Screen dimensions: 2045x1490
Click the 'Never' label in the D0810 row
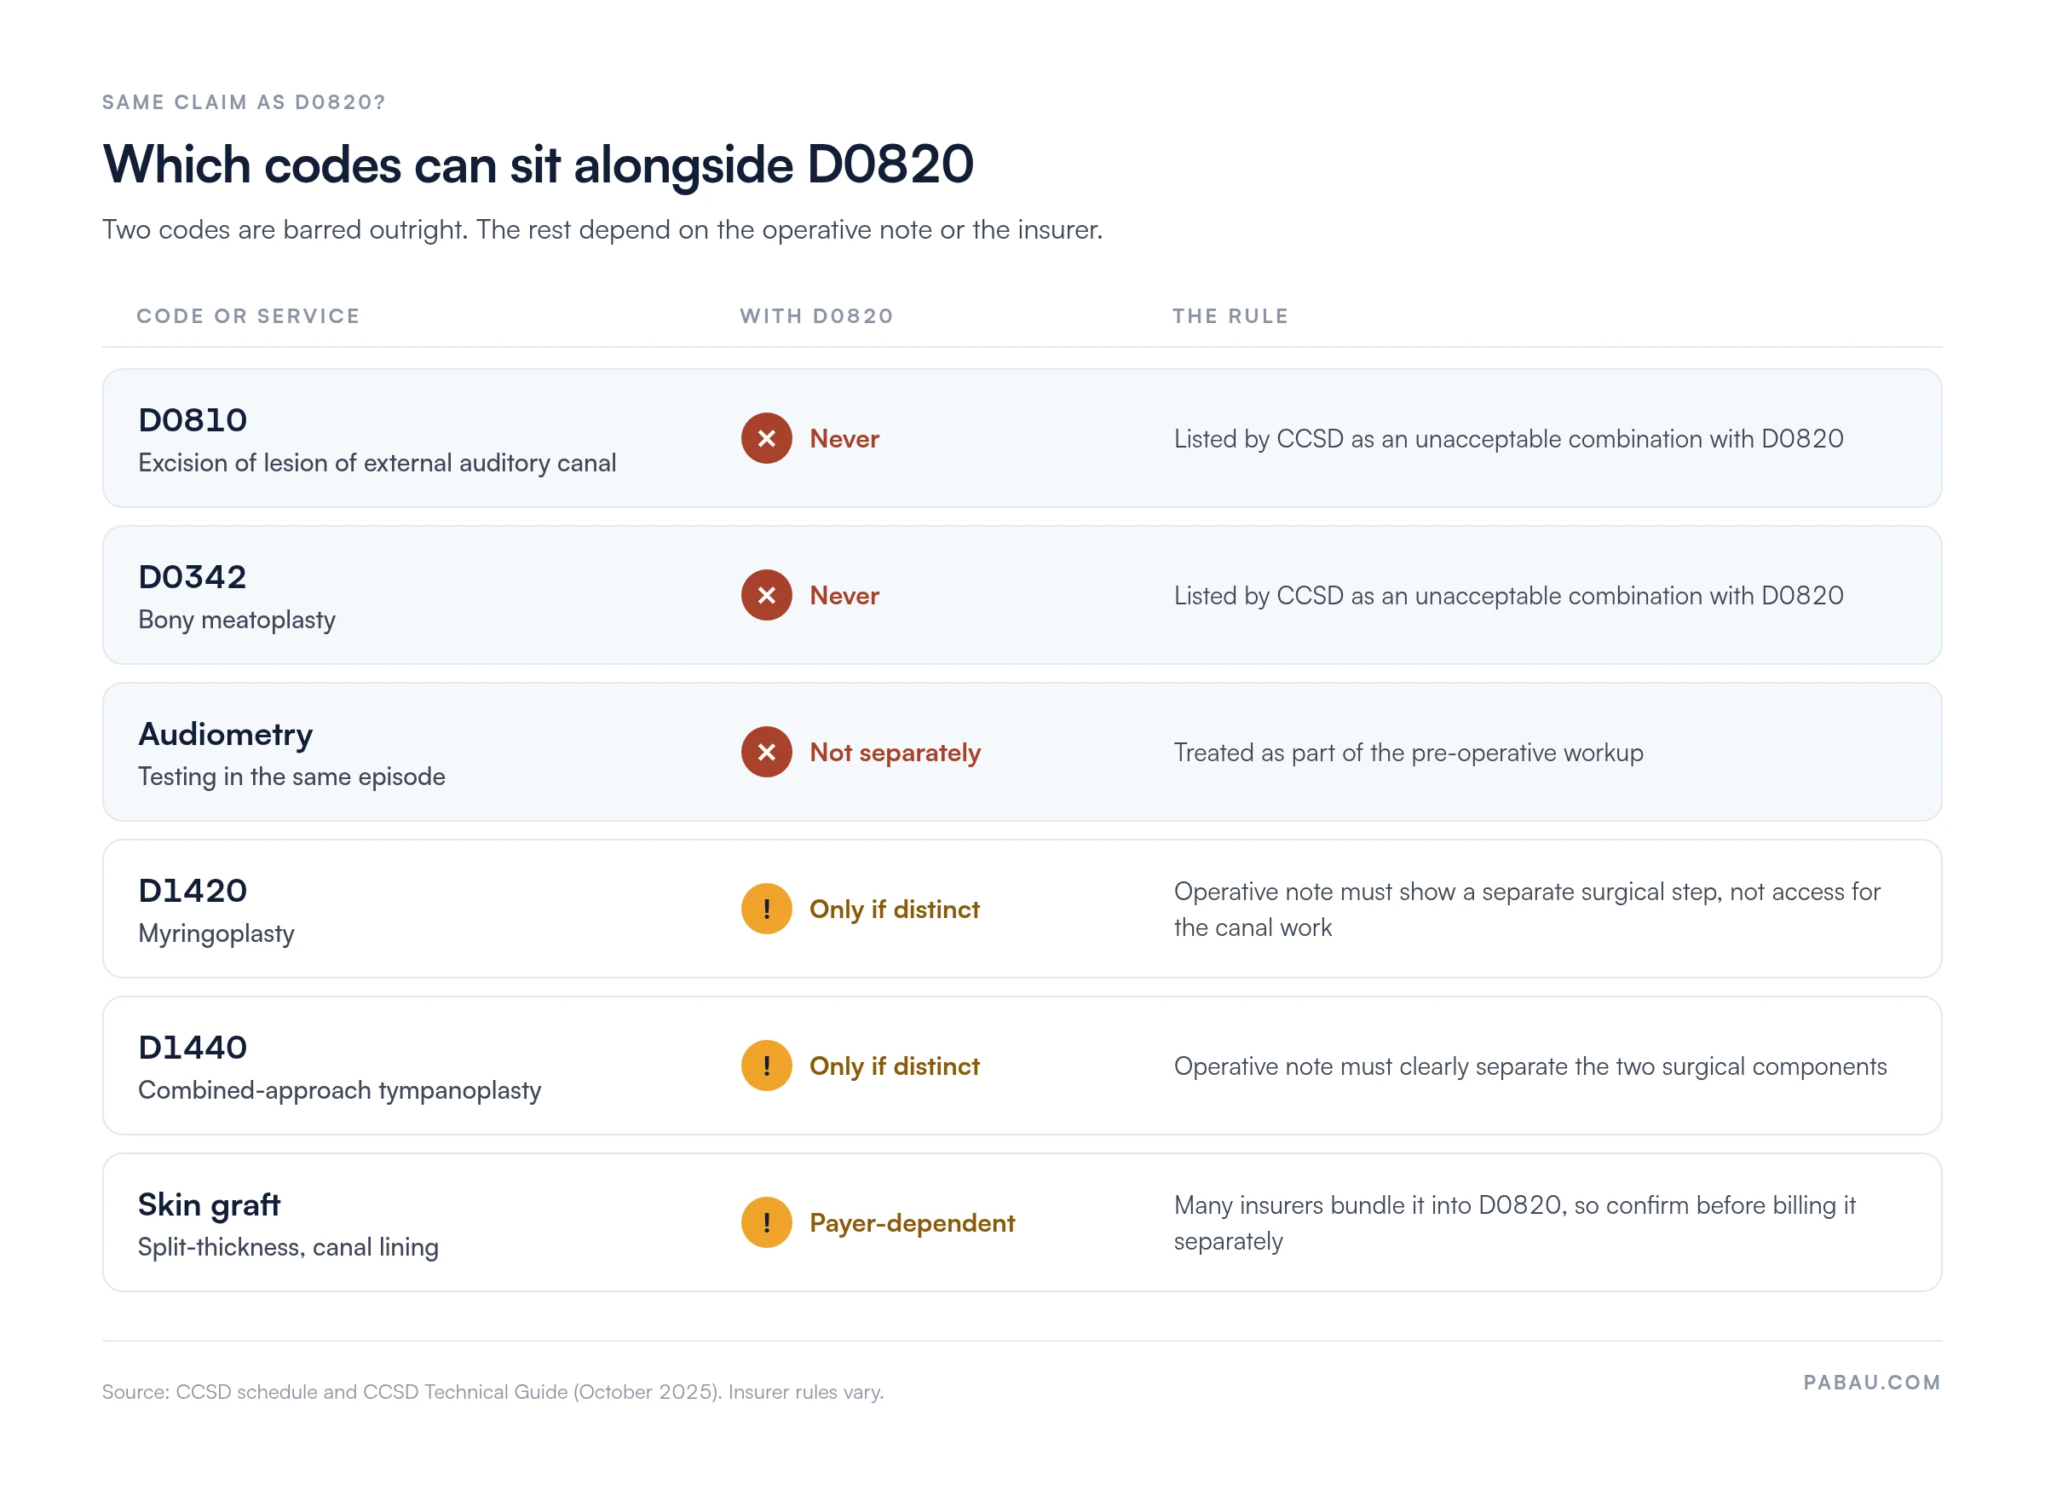click(844, 439)
